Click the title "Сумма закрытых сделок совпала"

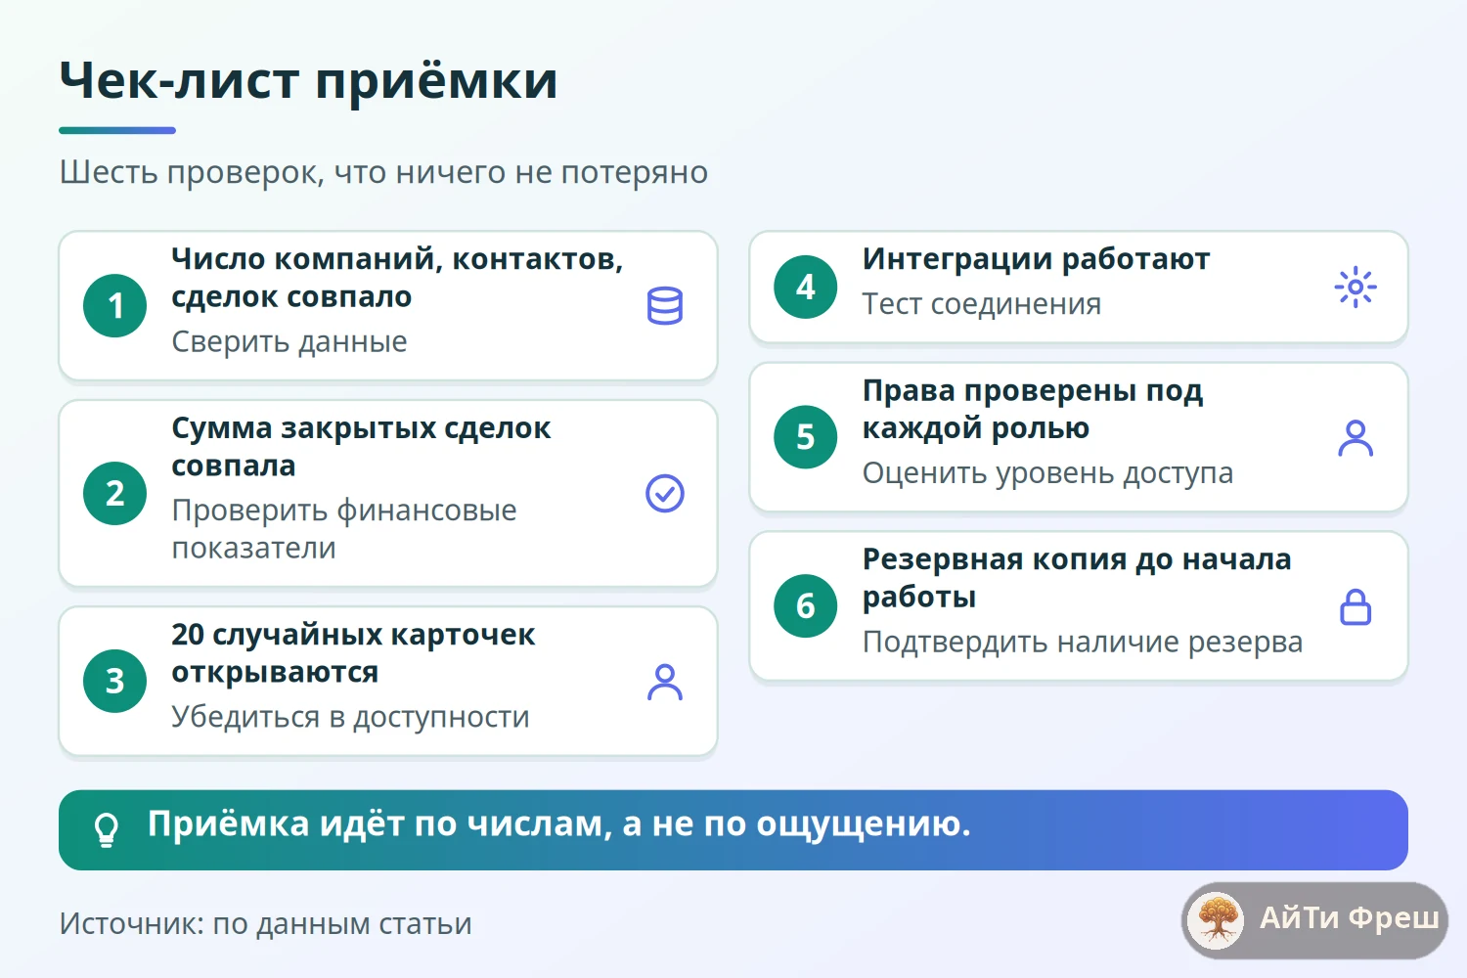coord(361,447)
